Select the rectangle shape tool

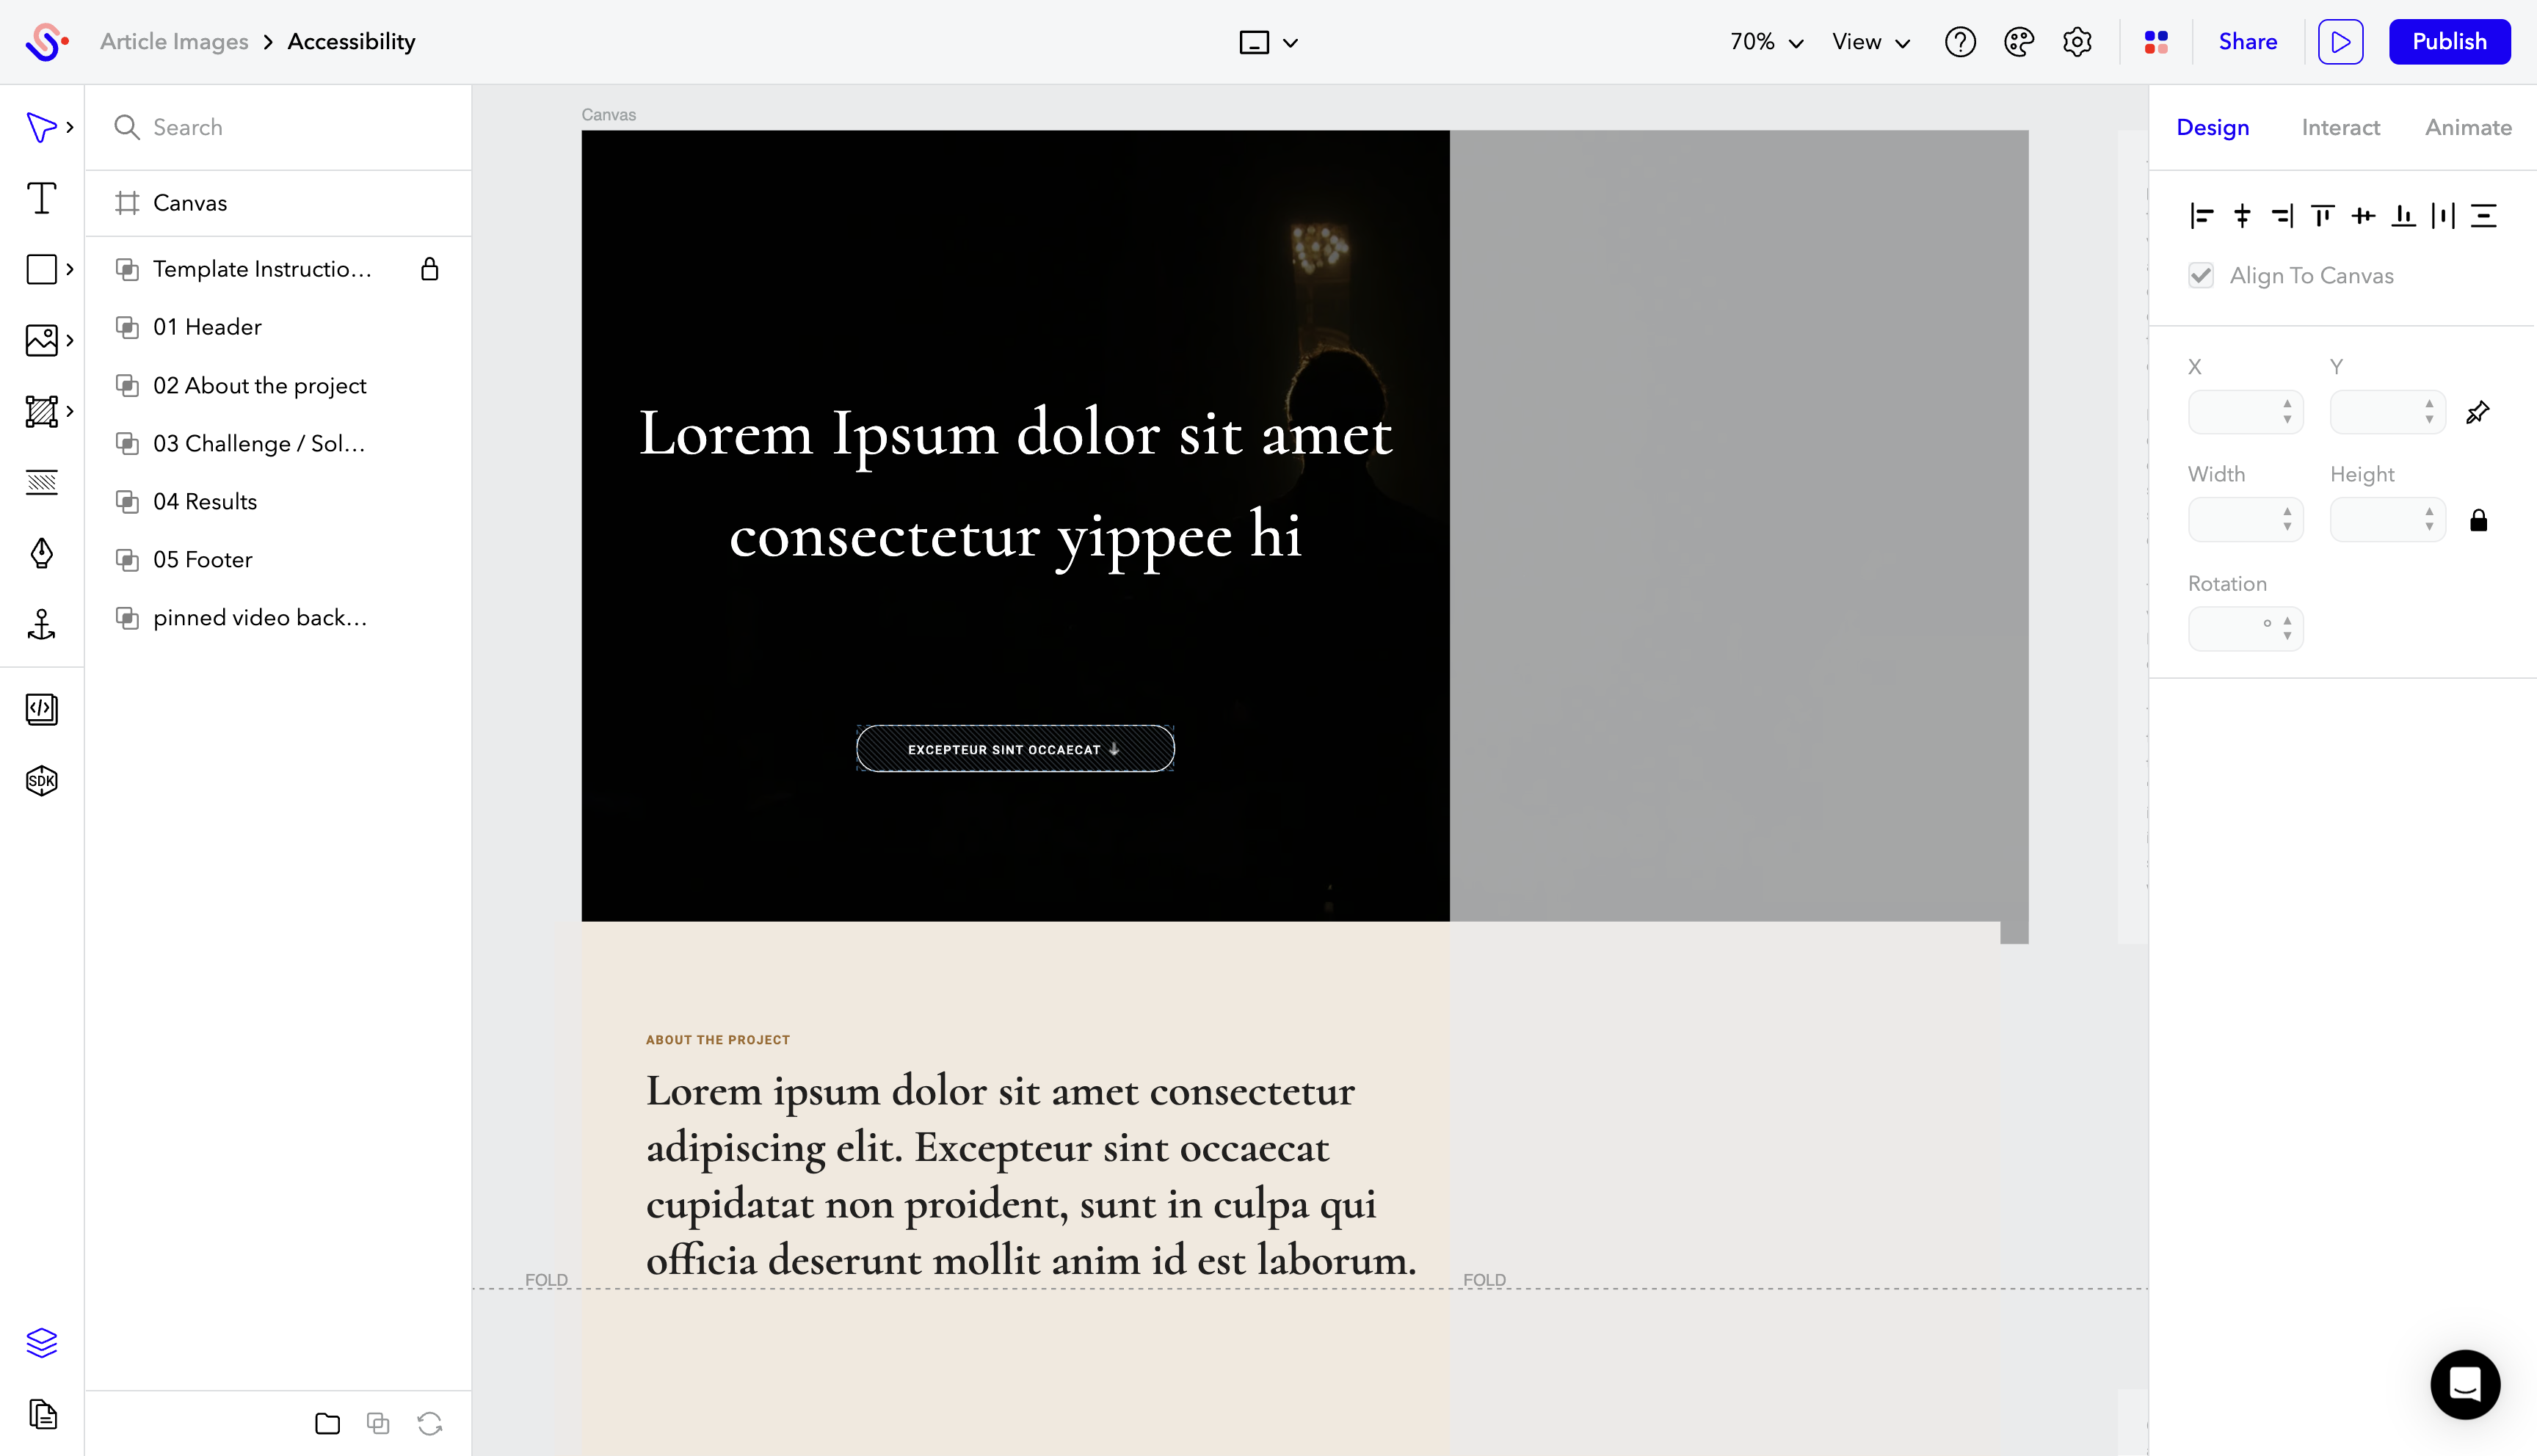(41, 269)
